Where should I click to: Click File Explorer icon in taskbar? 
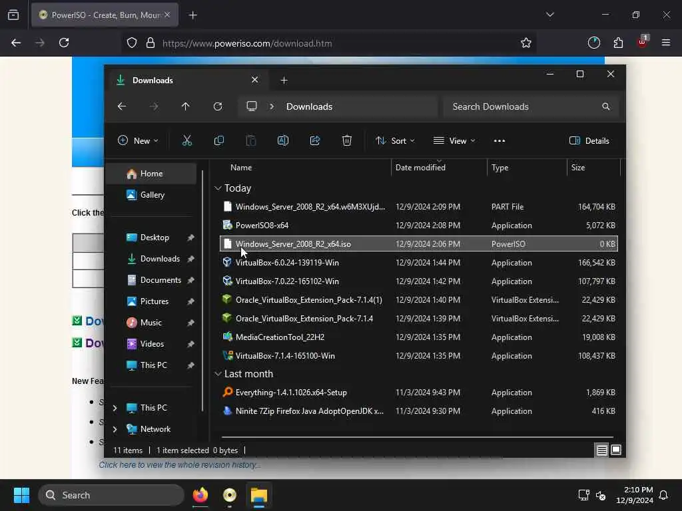point(259,495)
